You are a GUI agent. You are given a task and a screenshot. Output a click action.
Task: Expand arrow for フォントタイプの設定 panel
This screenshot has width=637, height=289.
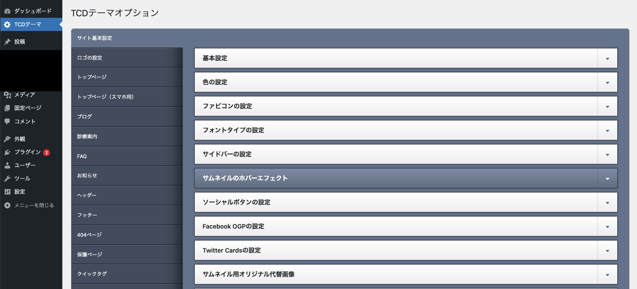pyautogui.click(x=608, y=131)
